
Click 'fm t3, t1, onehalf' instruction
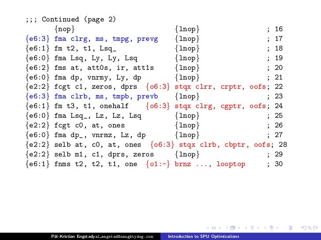tap(91, 106)
